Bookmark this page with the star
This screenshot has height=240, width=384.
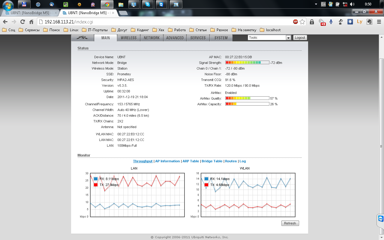point(302,22)
